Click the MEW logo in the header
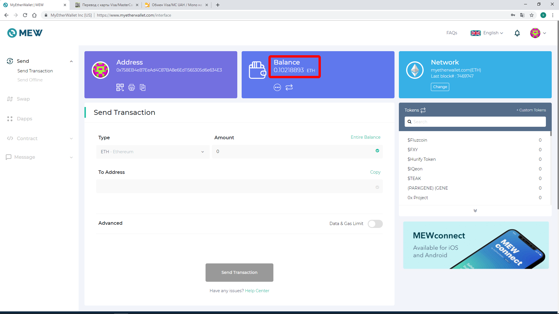Image resolution: width=559 pixels, height=314 pixels. [x=25, y=33]
